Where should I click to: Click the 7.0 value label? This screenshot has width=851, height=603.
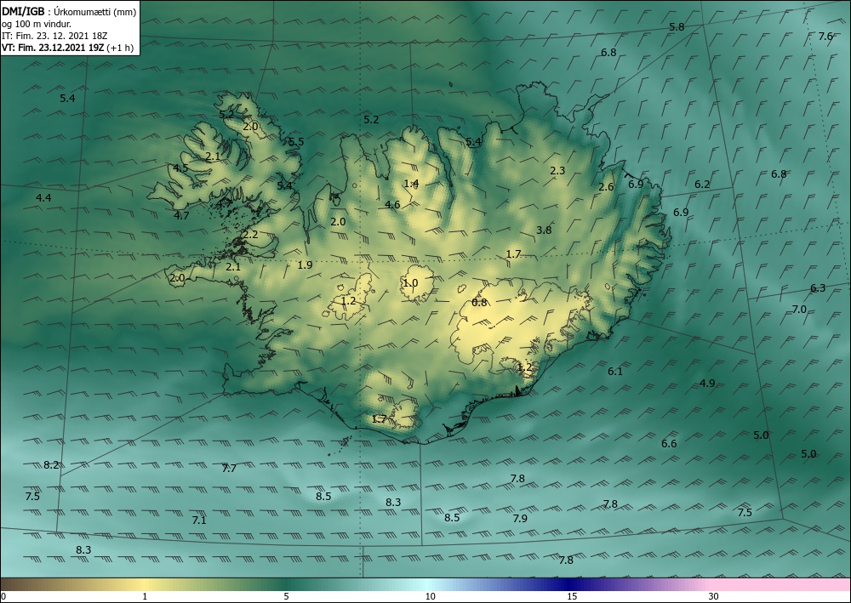tap(799, 309)
